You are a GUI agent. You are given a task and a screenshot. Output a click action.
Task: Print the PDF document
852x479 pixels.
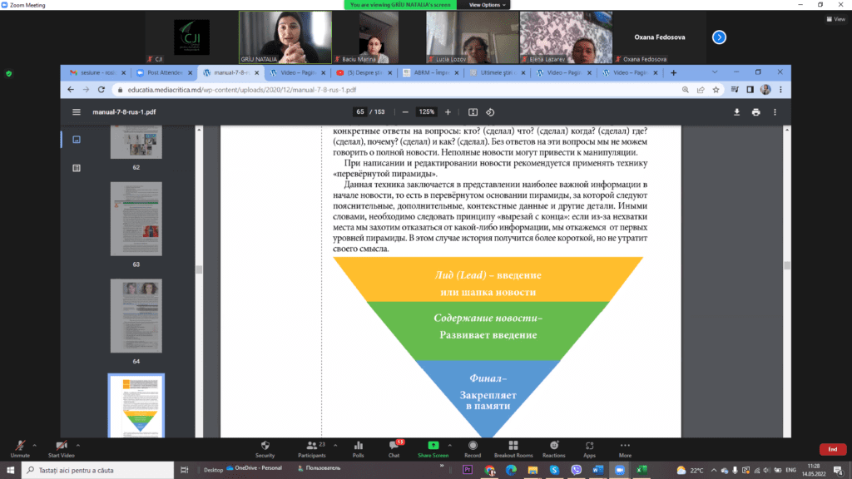click(755, 112)
